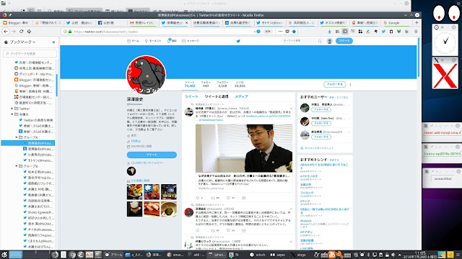The width and height of the screenshot is (462, 259).
Task: Open the Twitter Home nav item
Action: 133,41
